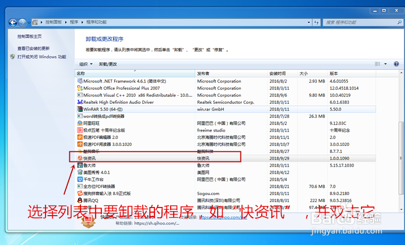Click the Back navigation arrow button
The height and width of the screenshot is (245, 405).
coord(13,22)
